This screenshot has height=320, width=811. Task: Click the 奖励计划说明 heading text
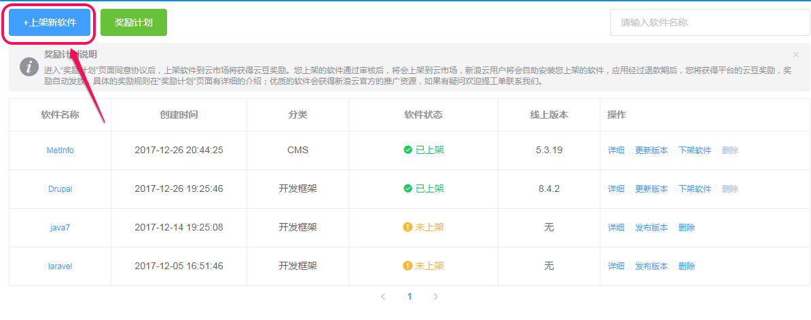[x=71, y=54]
